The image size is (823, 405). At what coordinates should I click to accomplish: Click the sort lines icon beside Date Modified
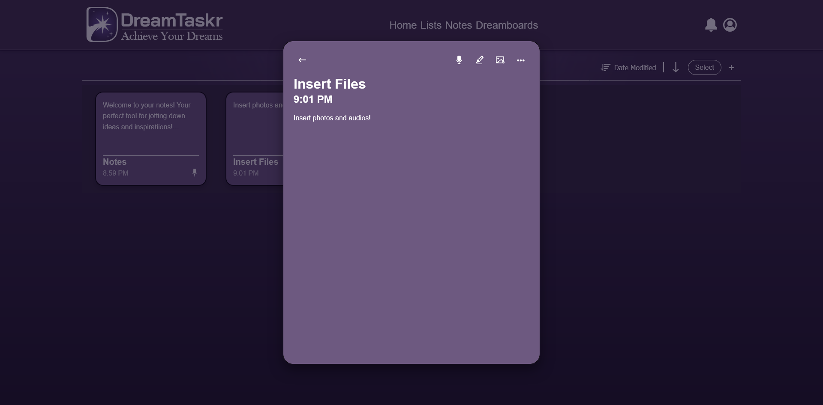coord(605,68)
